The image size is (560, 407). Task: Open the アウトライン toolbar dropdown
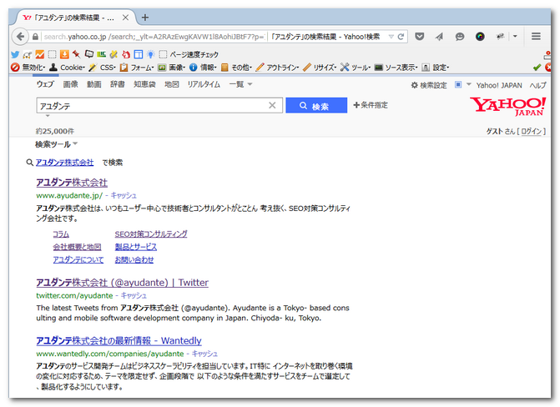(x=277, y=67)
